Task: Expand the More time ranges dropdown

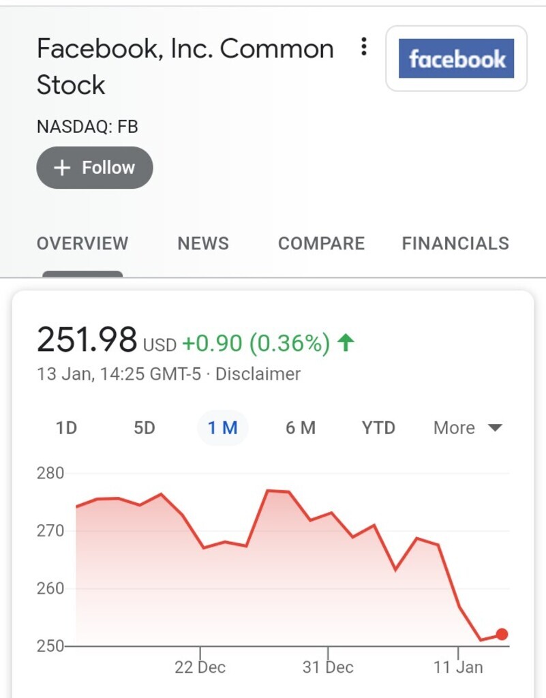Action: click(467, 428)
